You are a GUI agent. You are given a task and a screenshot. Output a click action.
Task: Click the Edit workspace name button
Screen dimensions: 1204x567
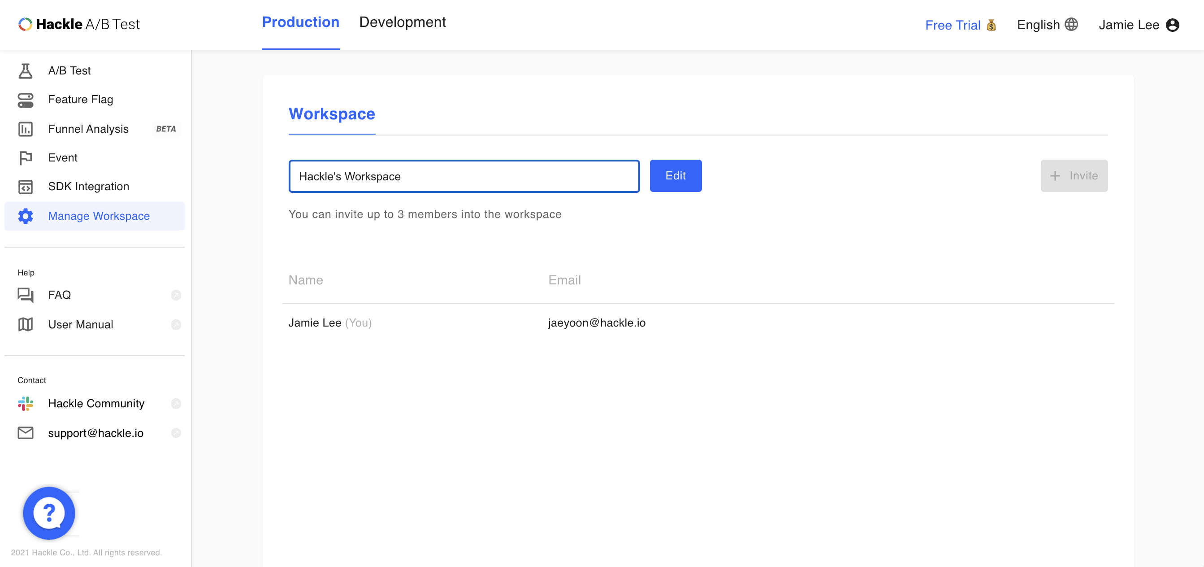pos(675,175)
